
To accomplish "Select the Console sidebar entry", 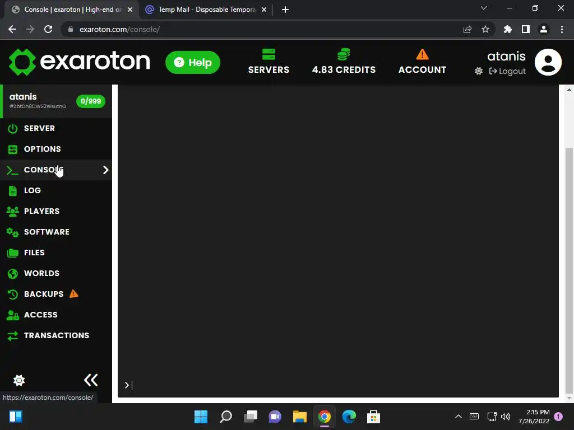I will point(56,170).
